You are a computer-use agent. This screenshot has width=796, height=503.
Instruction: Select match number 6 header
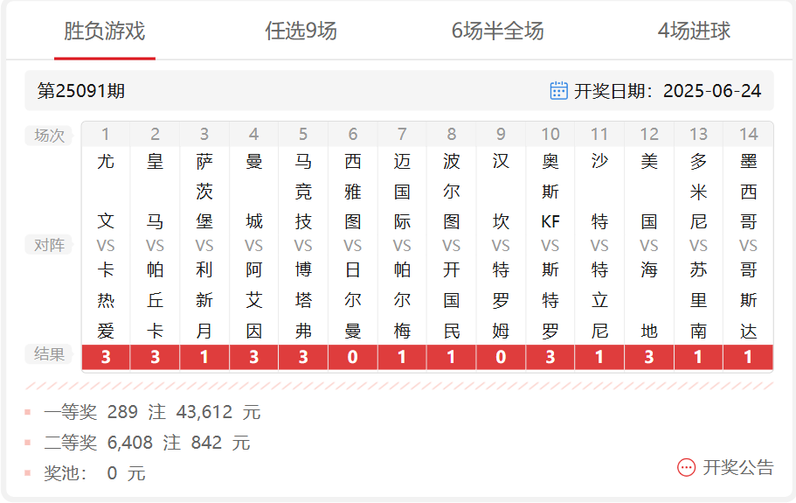(353, 134)
